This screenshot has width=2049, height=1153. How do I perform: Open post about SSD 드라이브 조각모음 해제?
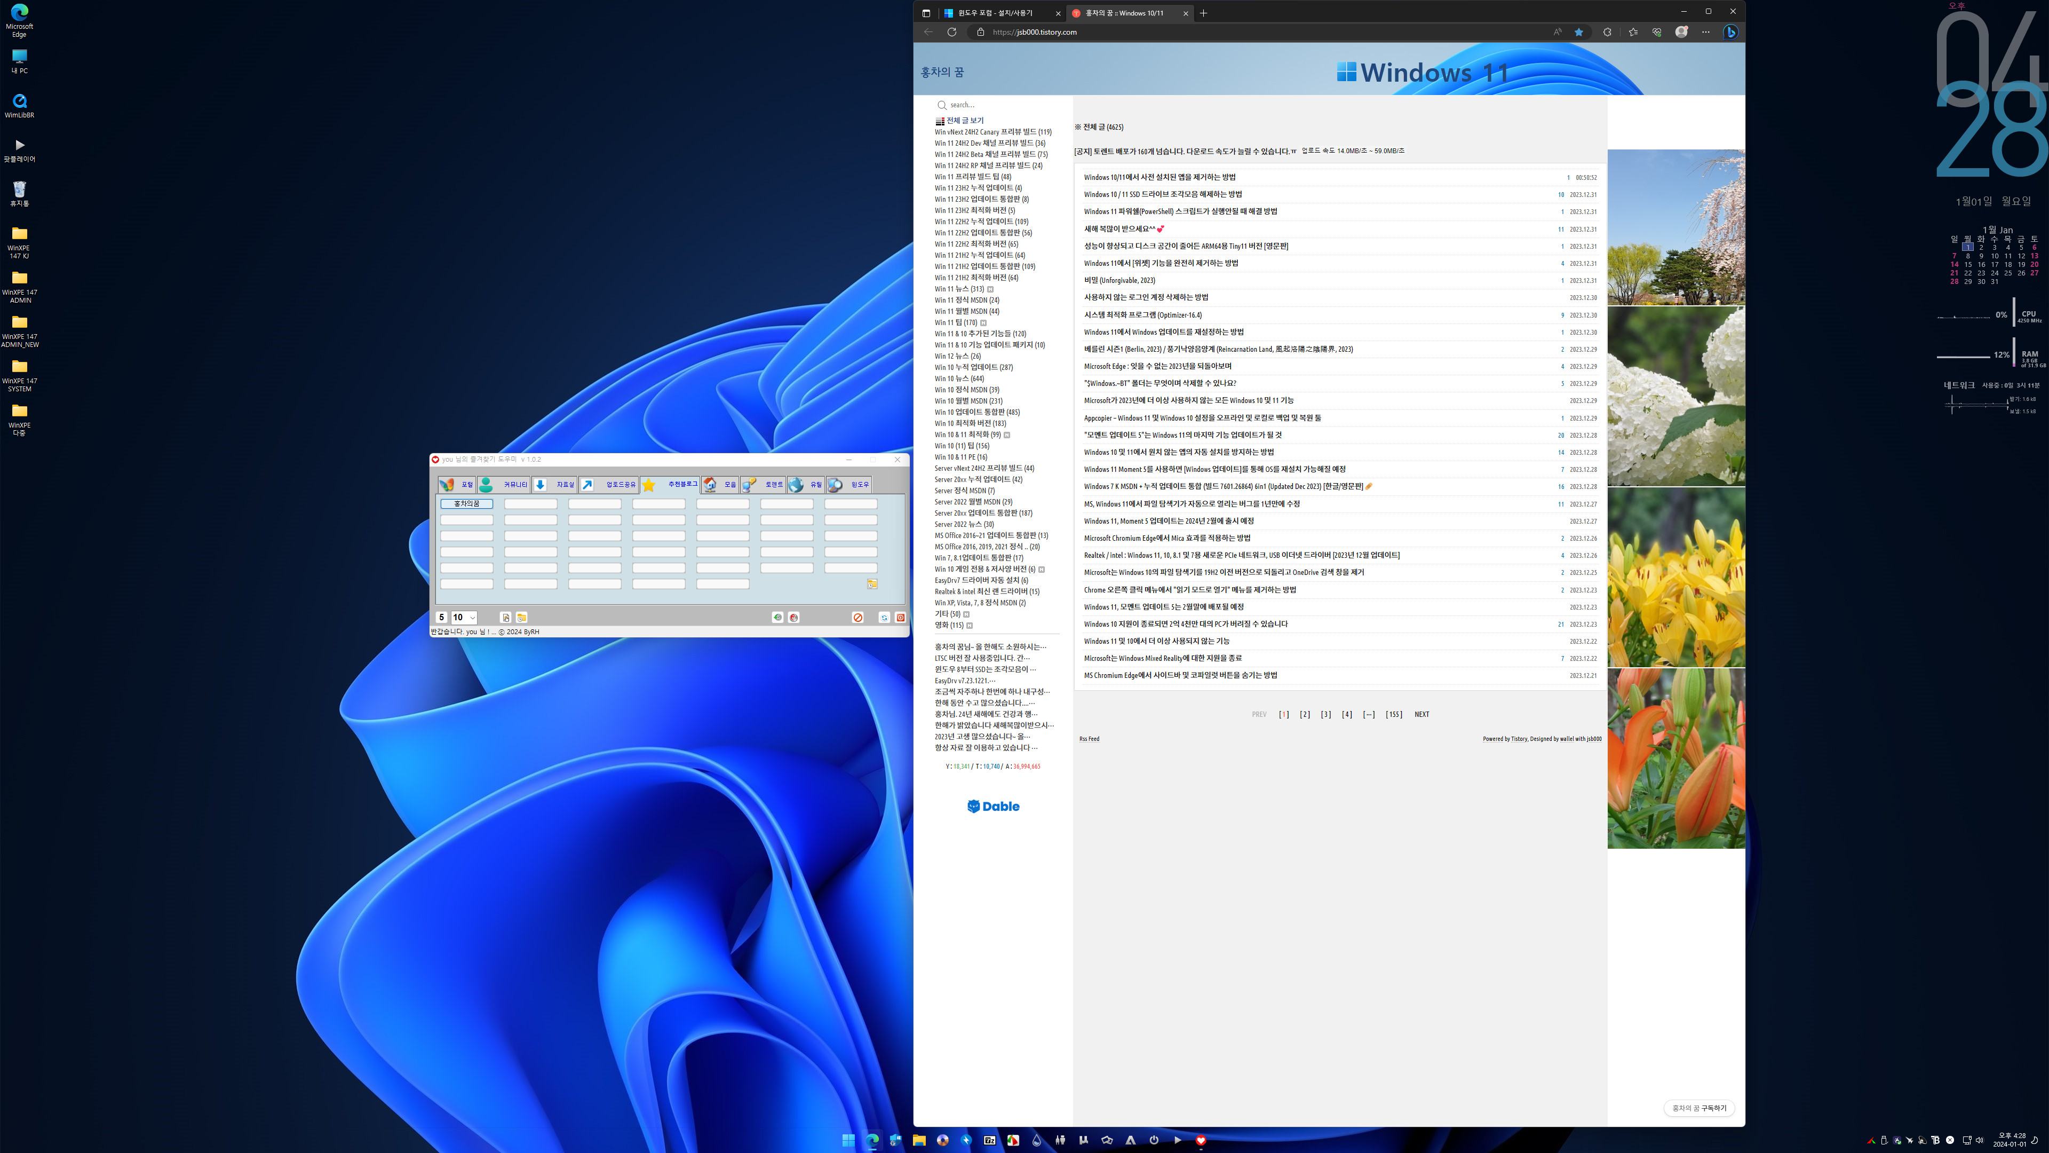(1162, 194)
